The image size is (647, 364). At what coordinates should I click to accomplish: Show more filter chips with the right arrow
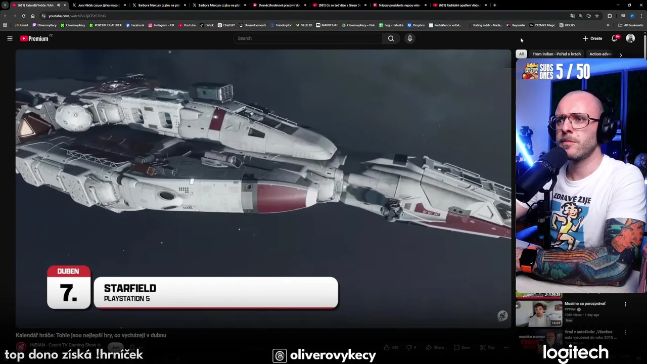(x=621, y=55)
